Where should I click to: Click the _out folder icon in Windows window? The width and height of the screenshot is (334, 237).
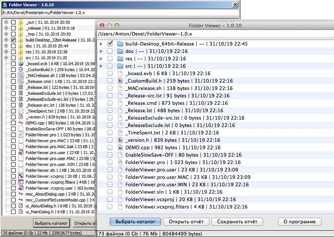(20, 22)
